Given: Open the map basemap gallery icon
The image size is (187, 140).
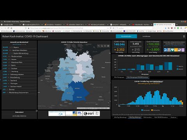Looking at the screenshot, I should (x=108, y=46).
